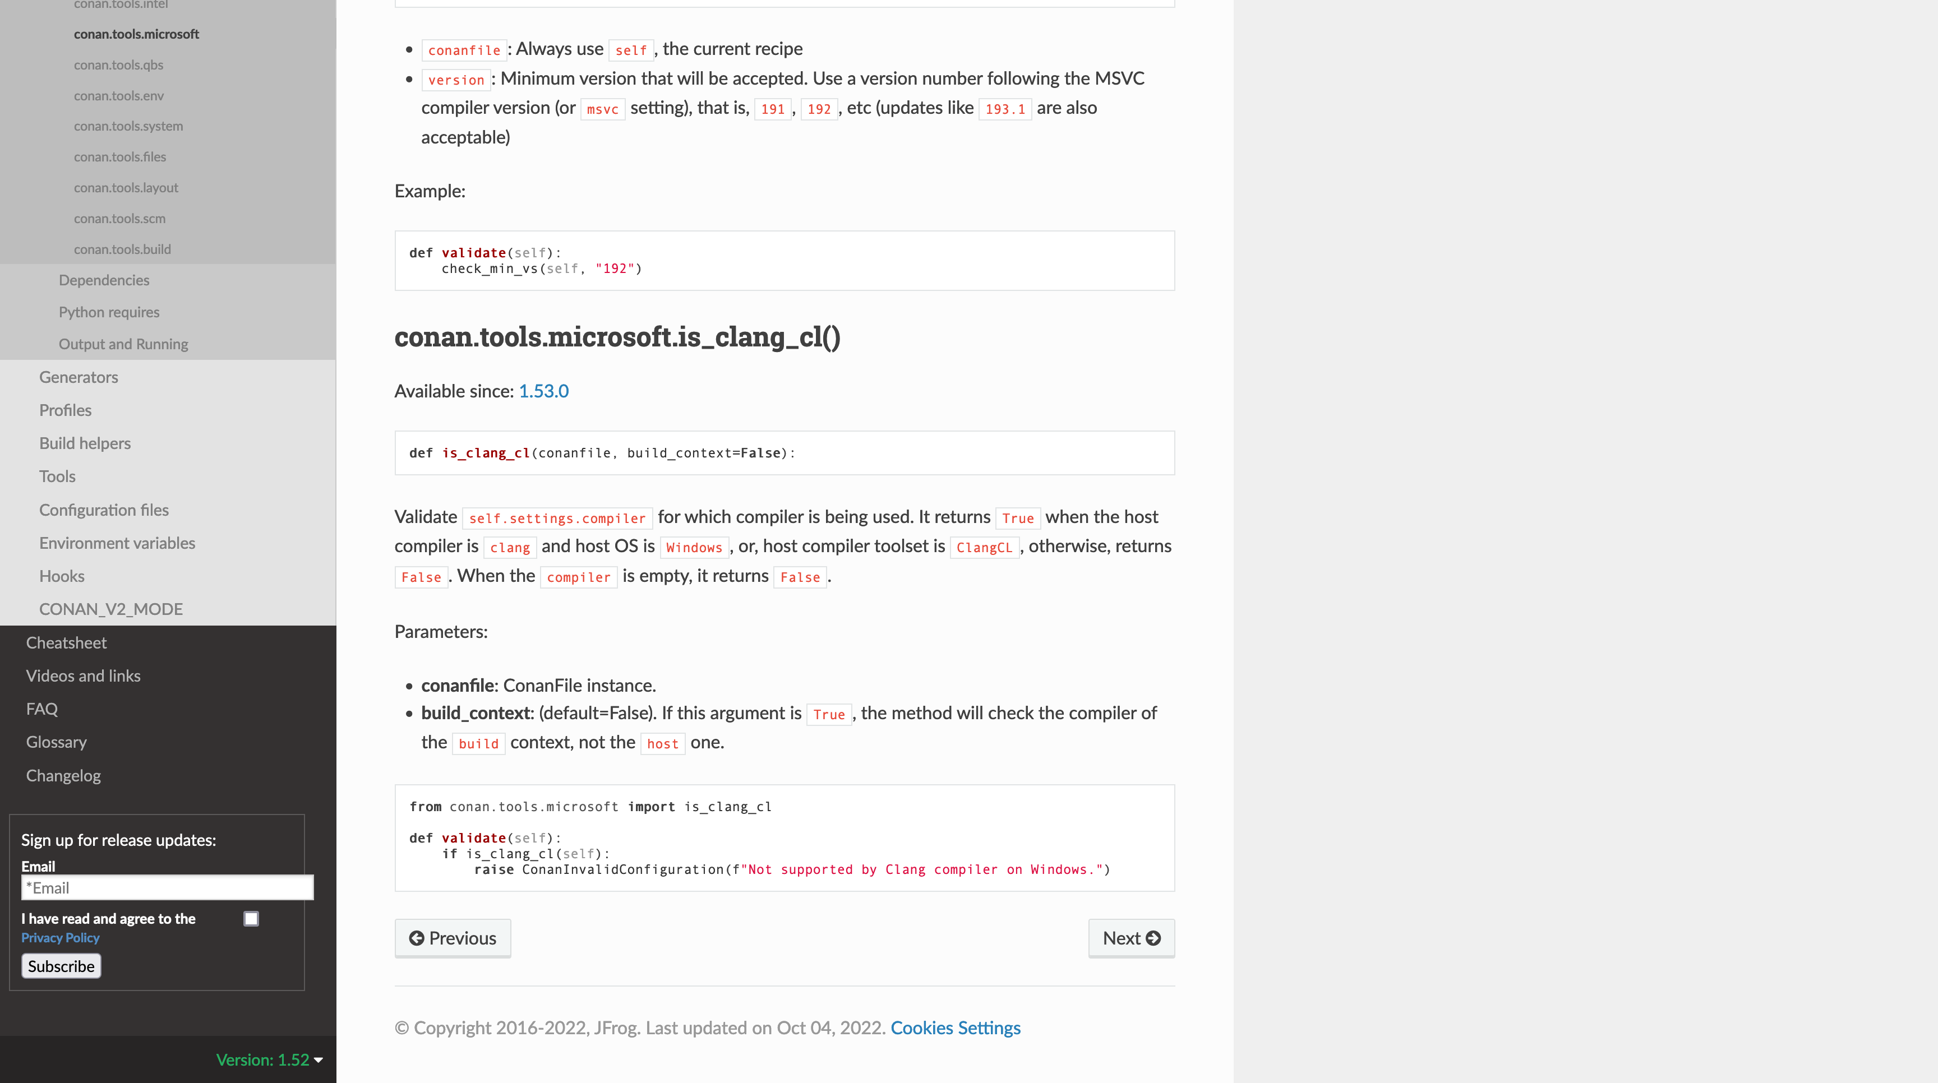The image size is (1938, 1083).
Task: Go to the Dependencies section
Action: click(104, 280)
